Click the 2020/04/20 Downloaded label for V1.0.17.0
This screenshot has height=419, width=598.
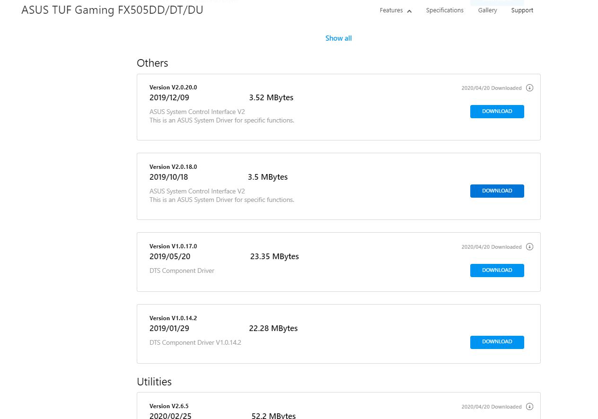[492, 247]
